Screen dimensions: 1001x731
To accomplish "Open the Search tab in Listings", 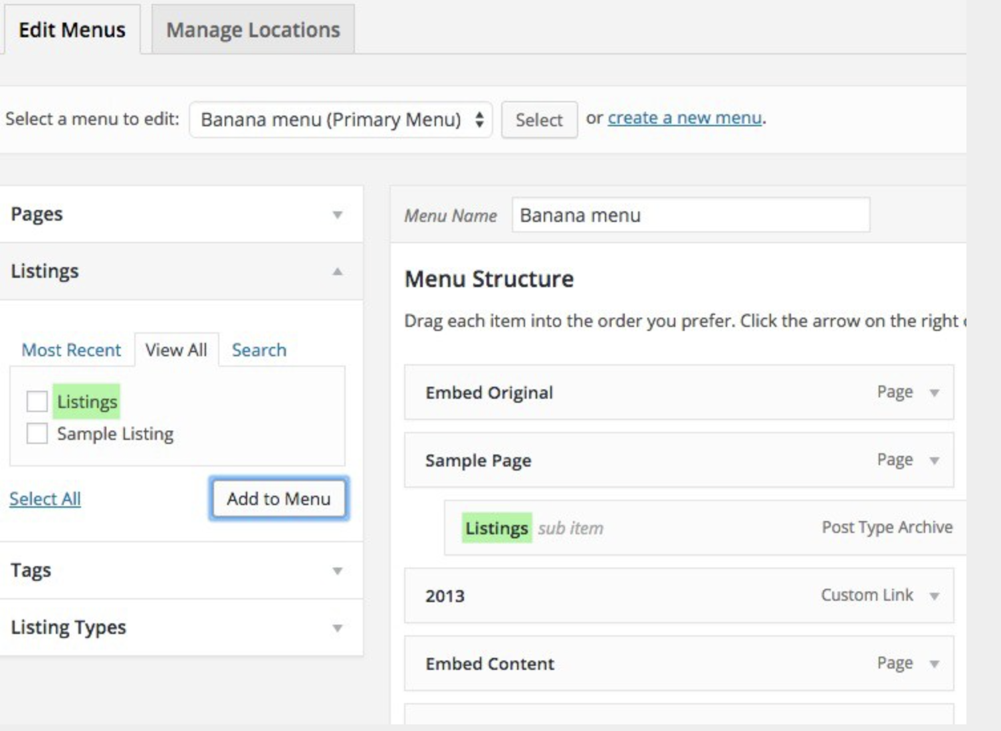I will [x=259, y=350].
